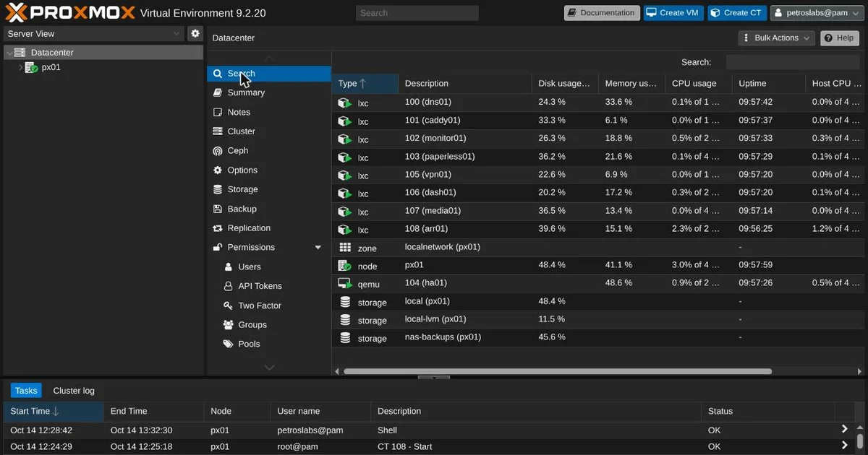Screen dimensions: 868x455
Task: Click the node icon in px01 table row
Action: click(x=344, y=265)
